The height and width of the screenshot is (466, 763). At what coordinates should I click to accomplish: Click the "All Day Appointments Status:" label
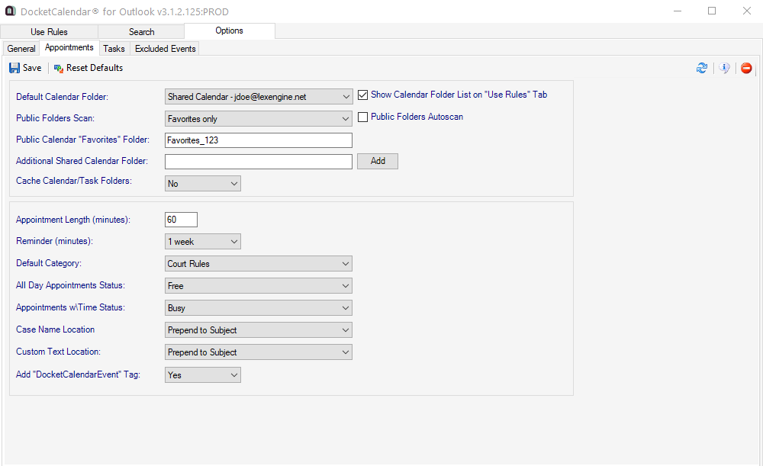point(70,285)
